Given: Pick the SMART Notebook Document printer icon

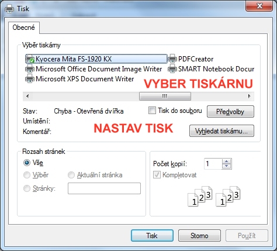Looking at the screenshot, I should coord(172,69).
